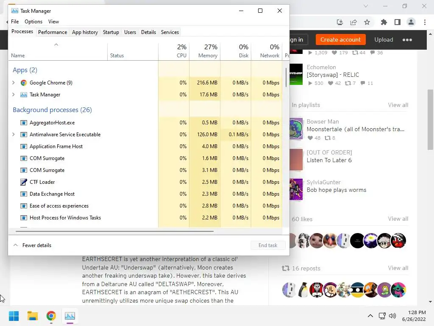Switch to the Services tab
Screen dimensions: 434x326
pos(170,32)
